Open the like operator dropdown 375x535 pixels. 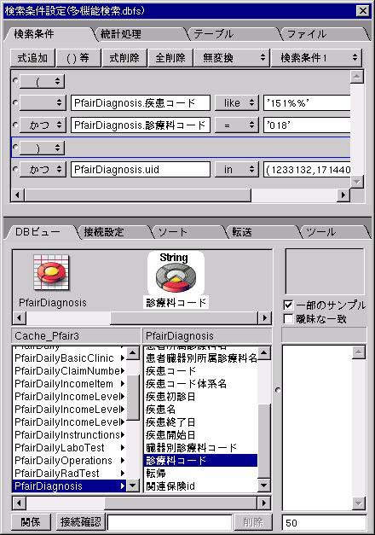pos(236,102)
